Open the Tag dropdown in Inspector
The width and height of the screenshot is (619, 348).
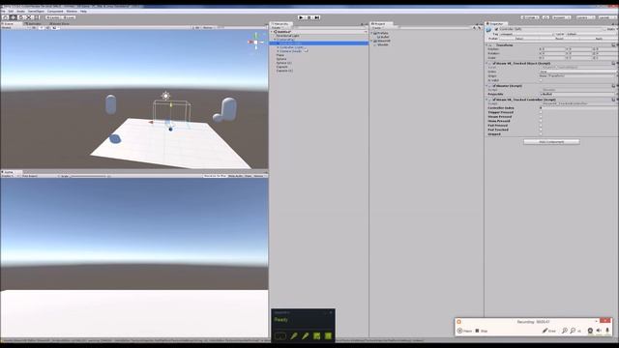[526, 35]
